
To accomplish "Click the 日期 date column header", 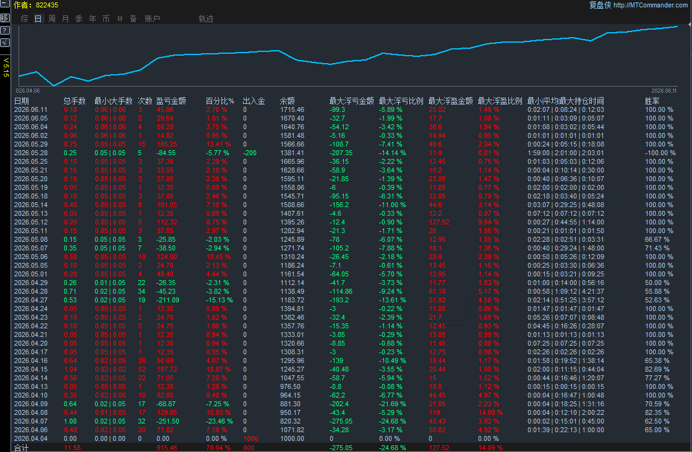I will [22, 101].
